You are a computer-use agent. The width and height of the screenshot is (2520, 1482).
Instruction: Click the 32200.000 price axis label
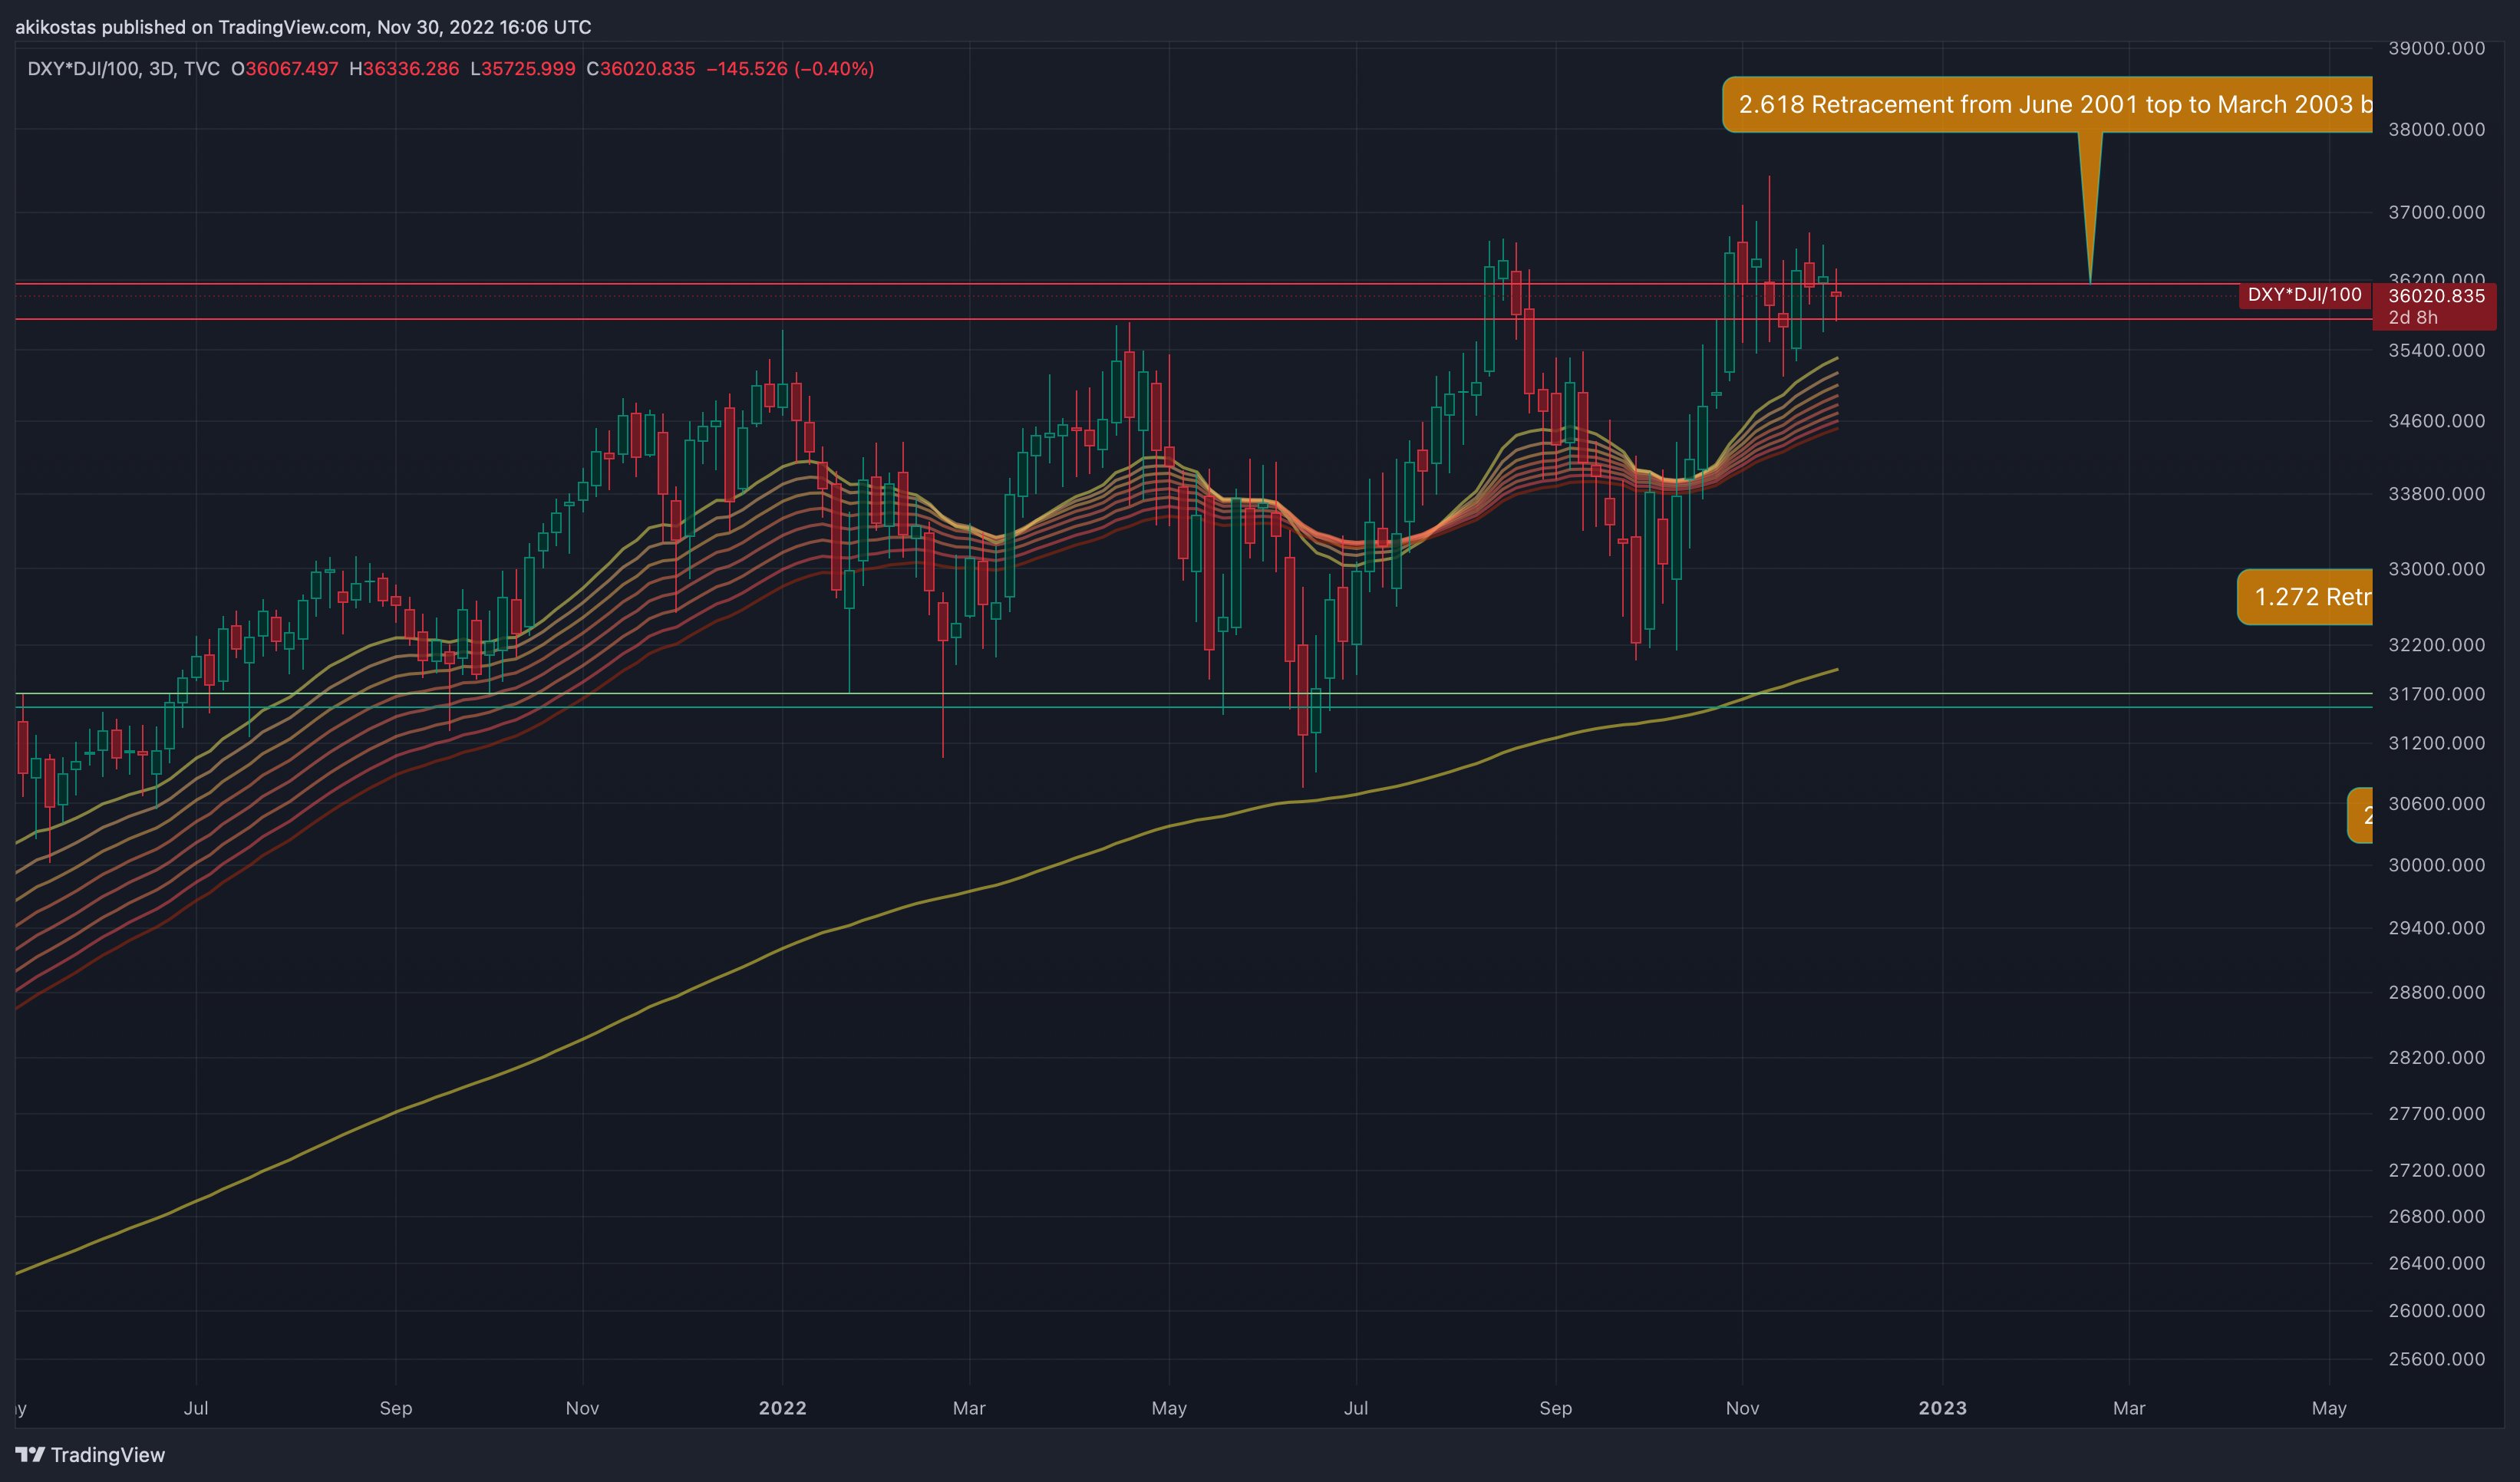click(x=2436, y=644)
